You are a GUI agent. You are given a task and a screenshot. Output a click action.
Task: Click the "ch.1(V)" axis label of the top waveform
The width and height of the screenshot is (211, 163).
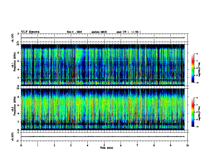(x=13, y=38)
